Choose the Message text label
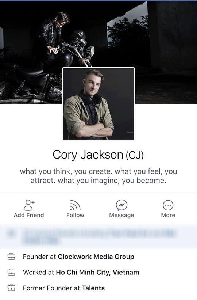The width and height of the screenshot is (197, 300). click(121, 215)
